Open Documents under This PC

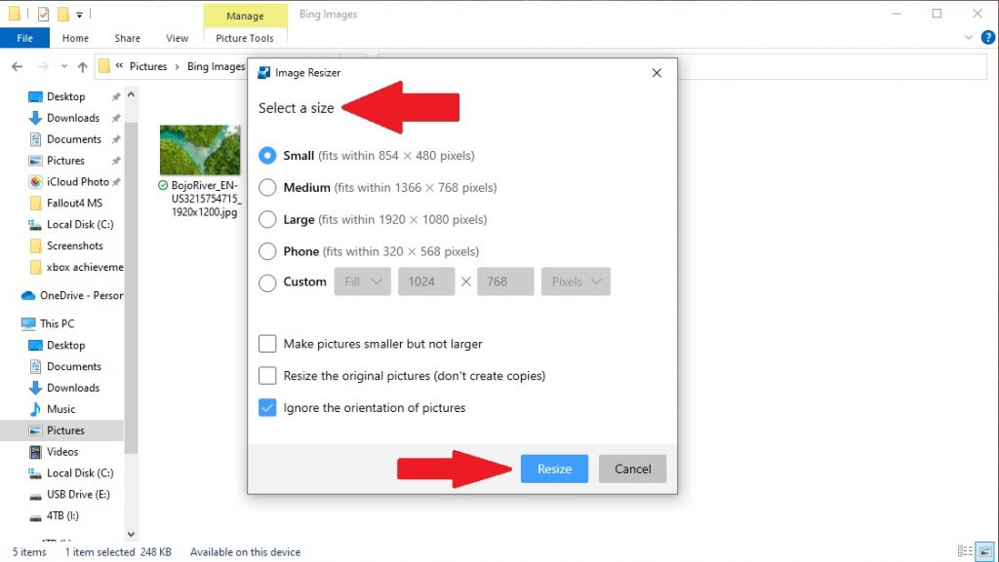coord(74,367)
